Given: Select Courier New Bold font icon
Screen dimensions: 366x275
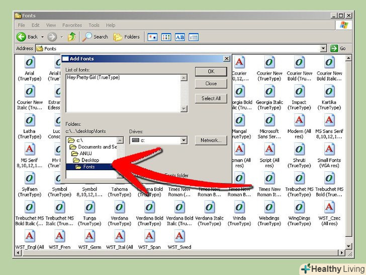Looking at the screenshot, I should (x=299, y=62).
